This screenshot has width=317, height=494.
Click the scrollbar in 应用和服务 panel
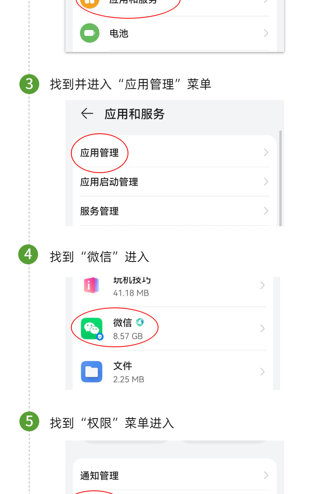point(281,178)
